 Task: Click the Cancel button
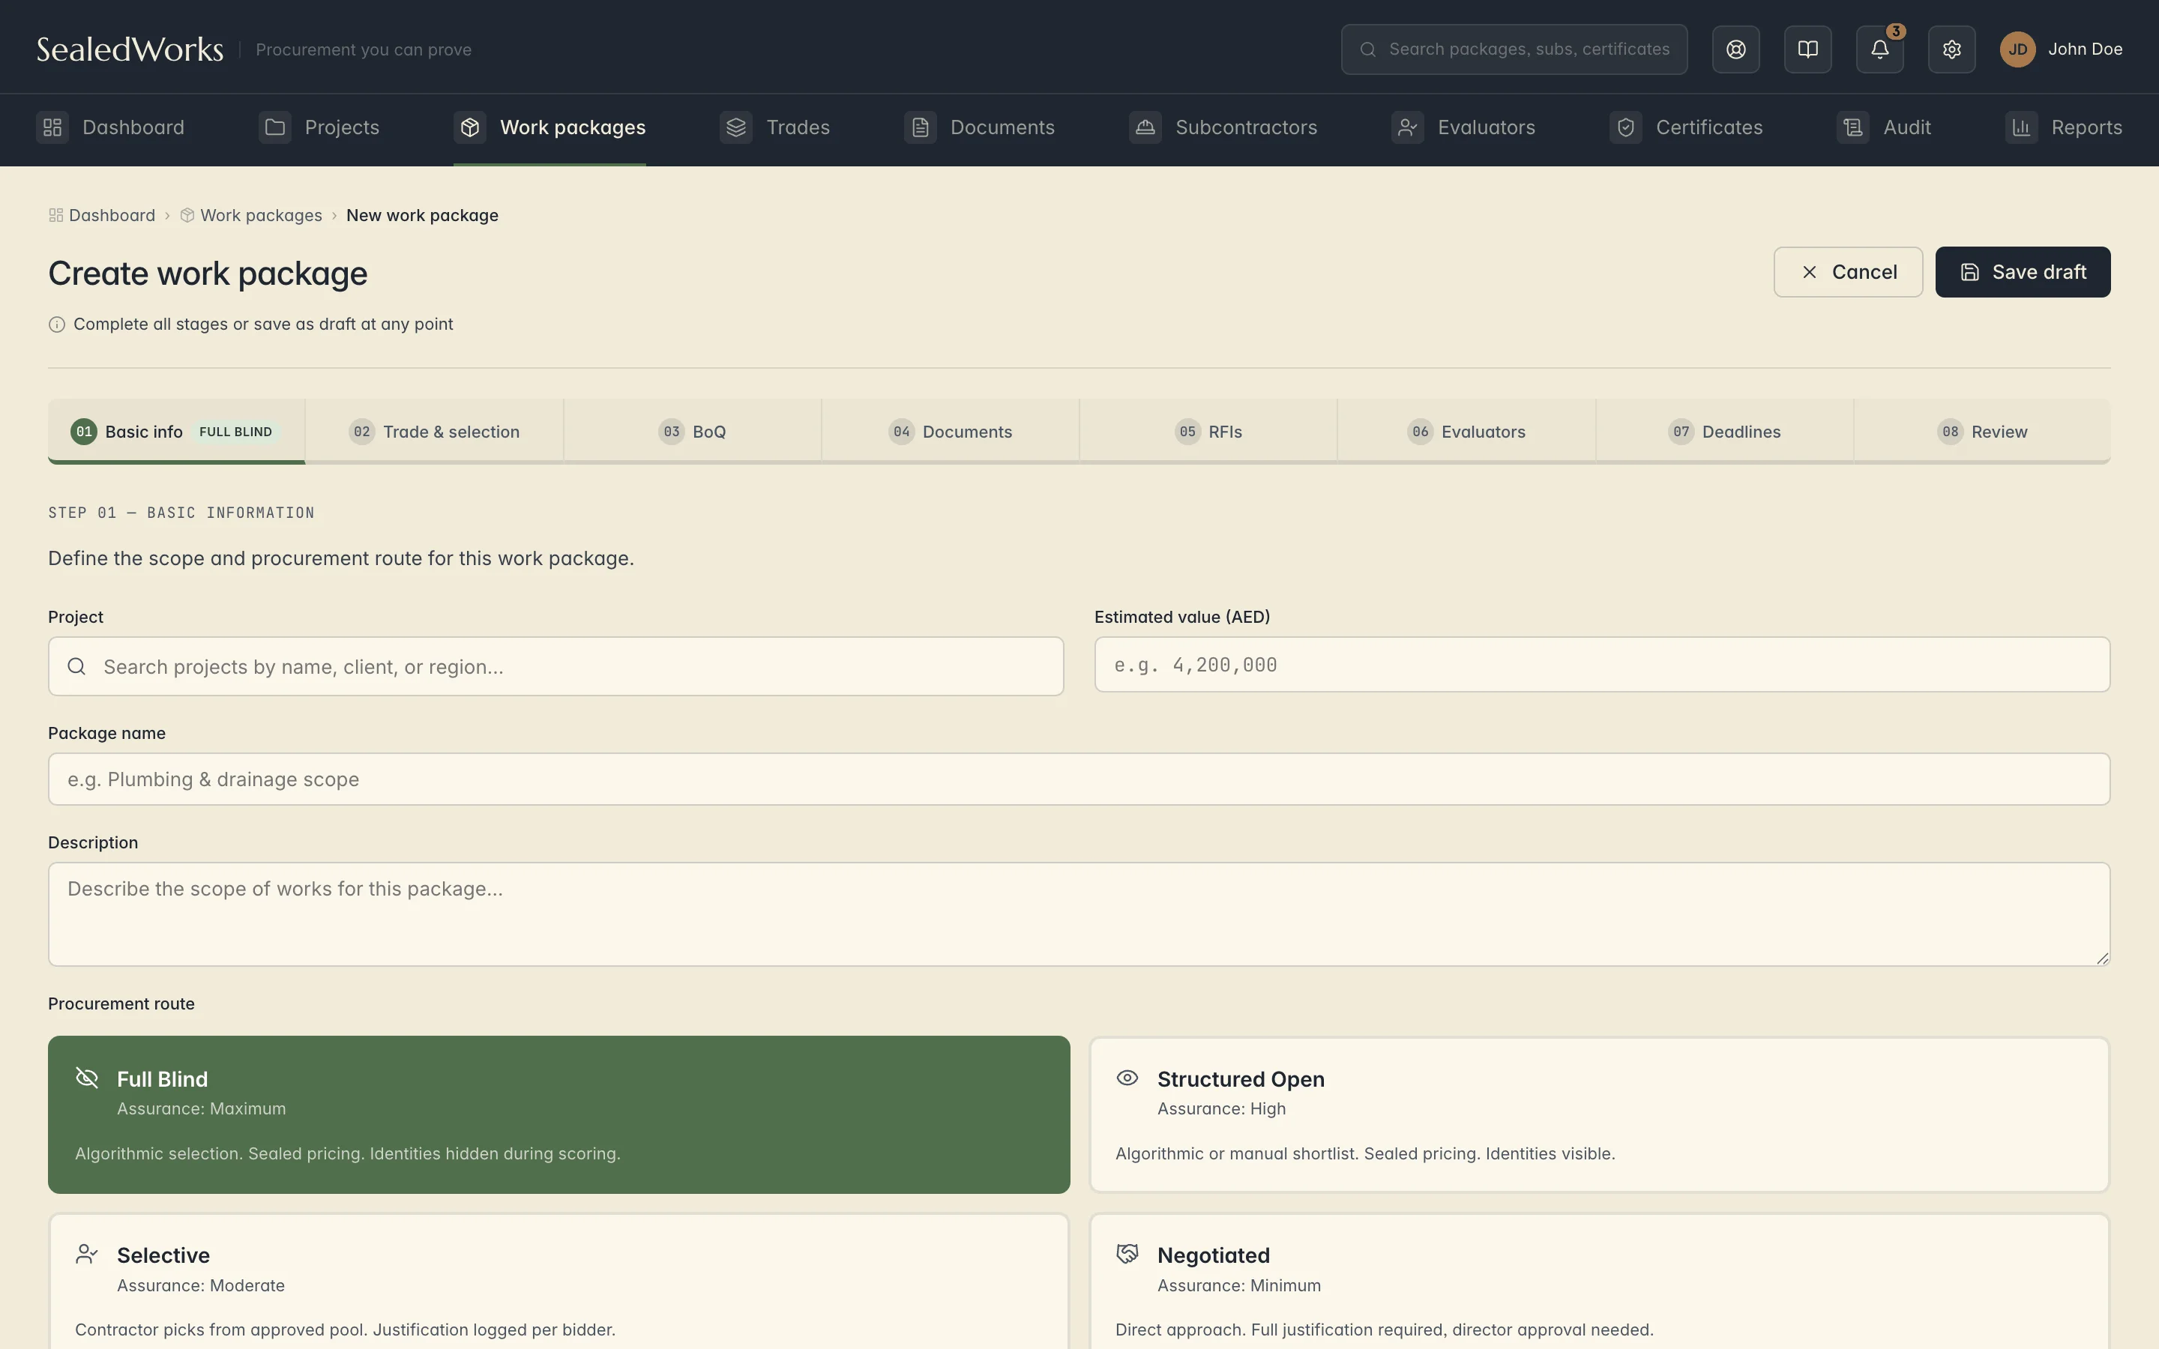pos(1848,272)
